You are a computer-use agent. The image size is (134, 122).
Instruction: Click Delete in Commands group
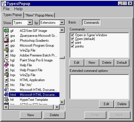(x=107, y=63)
